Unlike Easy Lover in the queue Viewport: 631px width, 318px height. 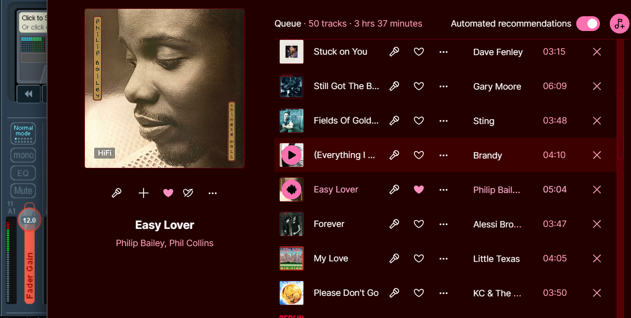[x=419, y=190]
